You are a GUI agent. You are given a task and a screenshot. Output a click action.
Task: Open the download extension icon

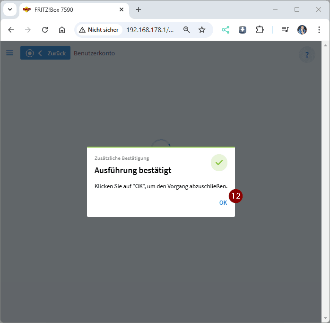point(243,30)
